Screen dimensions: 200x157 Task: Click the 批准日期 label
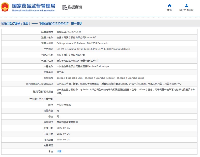tap(48, 128)
